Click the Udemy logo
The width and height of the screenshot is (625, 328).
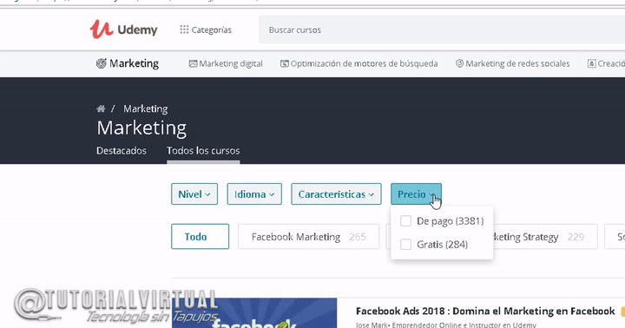point(123,30)
